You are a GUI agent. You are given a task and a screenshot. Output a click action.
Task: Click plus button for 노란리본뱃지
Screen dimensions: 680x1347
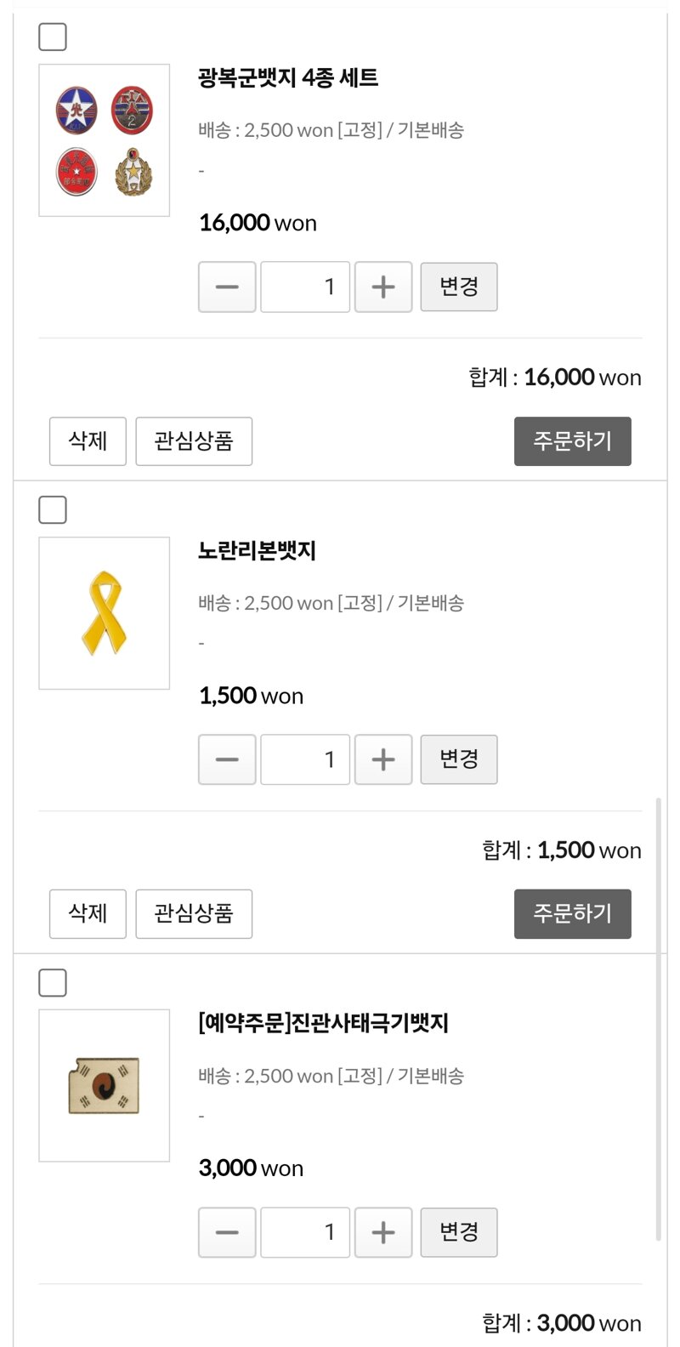click(383, 759)
